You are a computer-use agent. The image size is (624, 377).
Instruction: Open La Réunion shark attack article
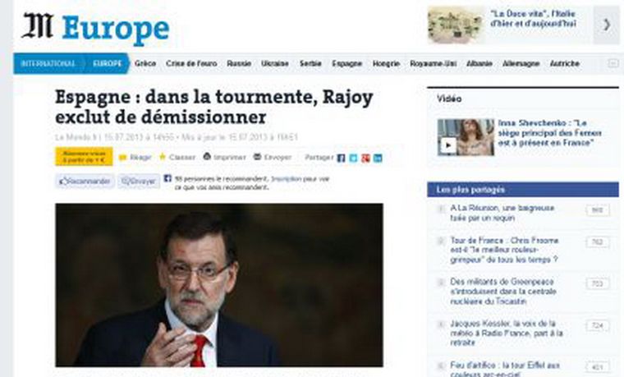502,213
